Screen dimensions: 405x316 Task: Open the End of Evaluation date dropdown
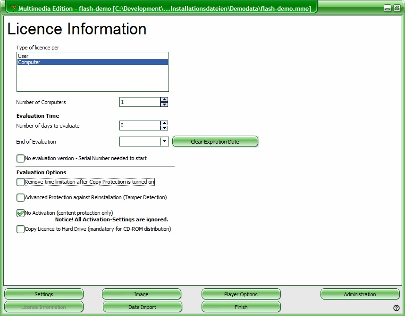click(164, 141)
